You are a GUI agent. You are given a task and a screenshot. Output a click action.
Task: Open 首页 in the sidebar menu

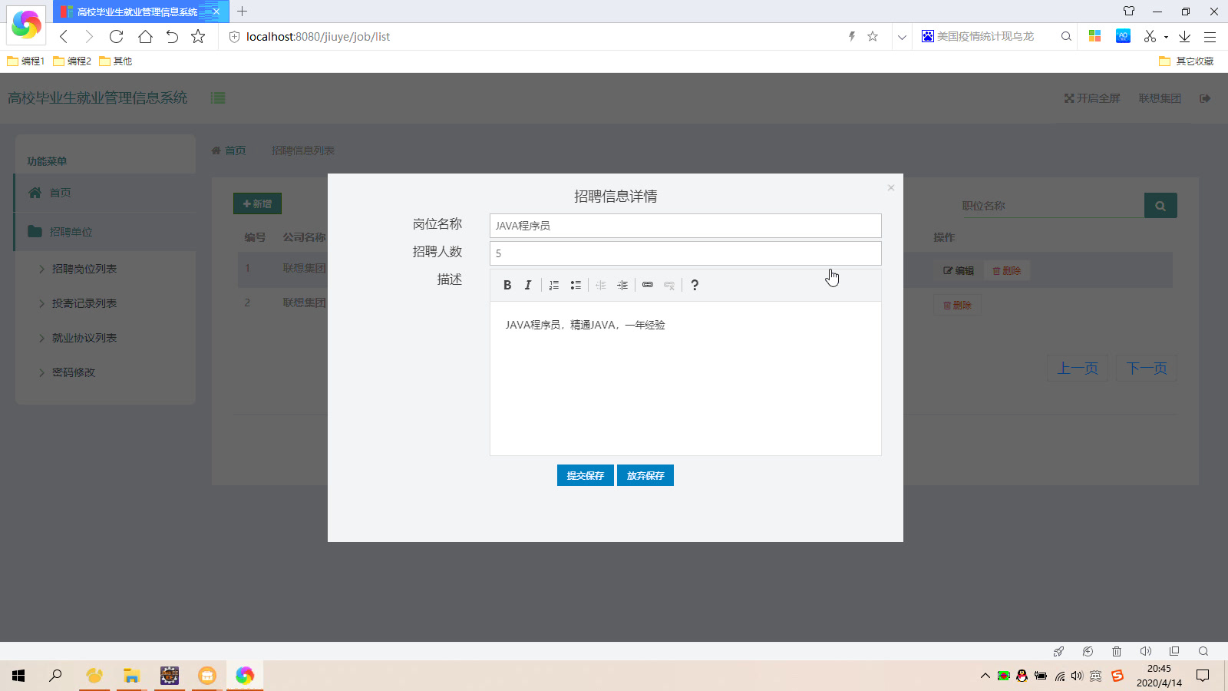click(105, 193)
